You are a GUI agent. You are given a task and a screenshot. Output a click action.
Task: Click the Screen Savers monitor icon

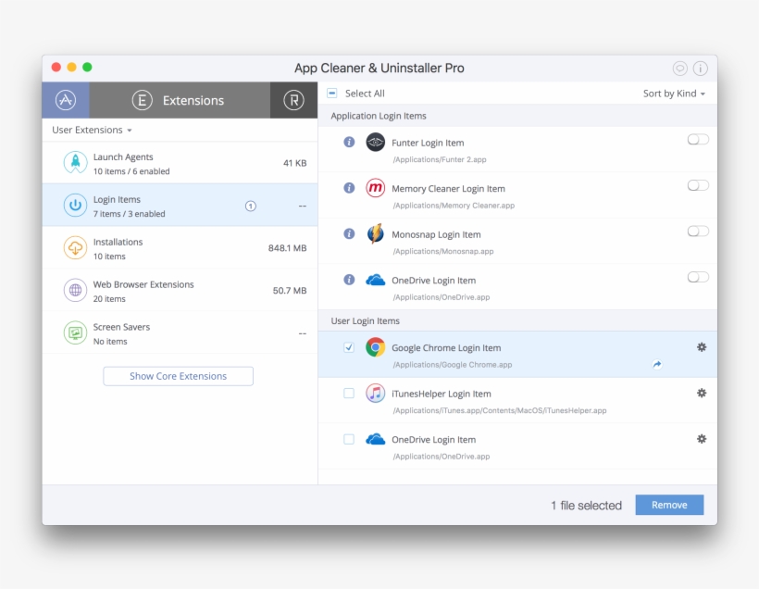[x=76, y=333]
